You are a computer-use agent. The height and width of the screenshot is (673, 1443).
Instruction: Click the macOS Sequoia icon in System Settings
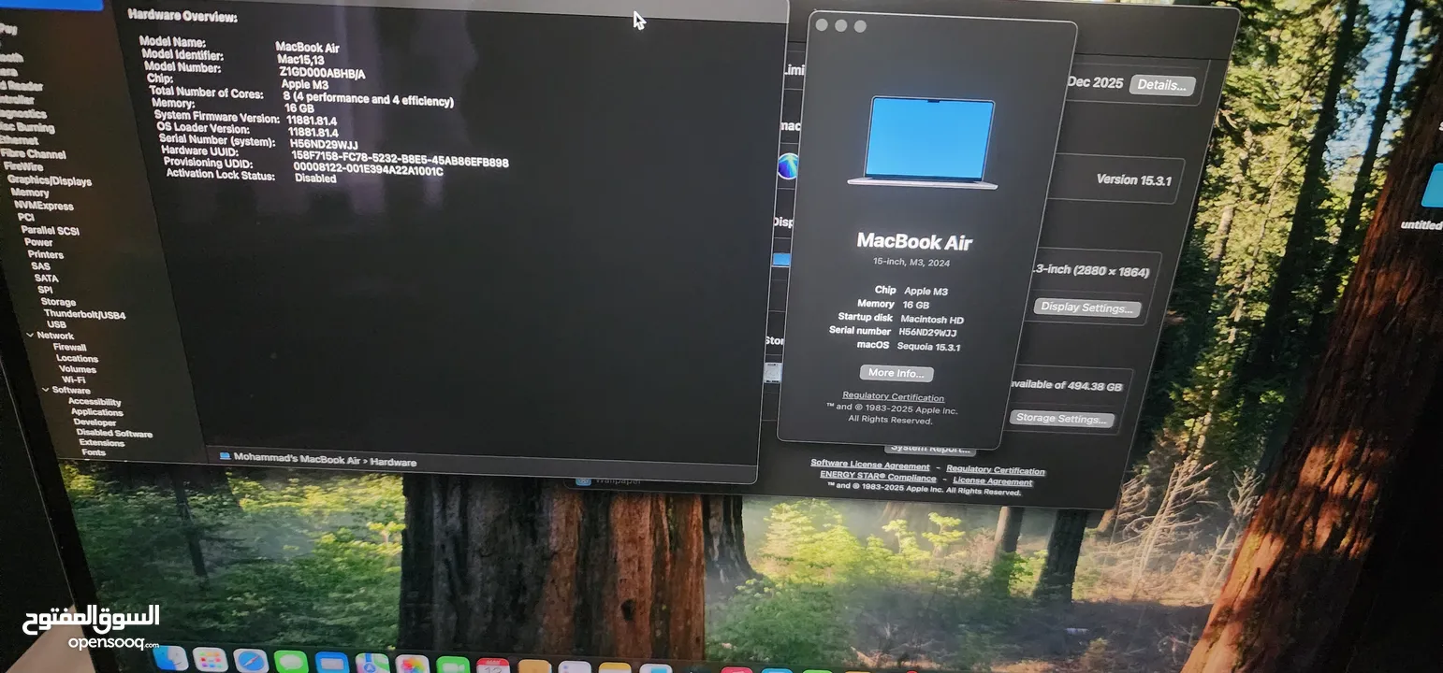[x=788, y=166]
